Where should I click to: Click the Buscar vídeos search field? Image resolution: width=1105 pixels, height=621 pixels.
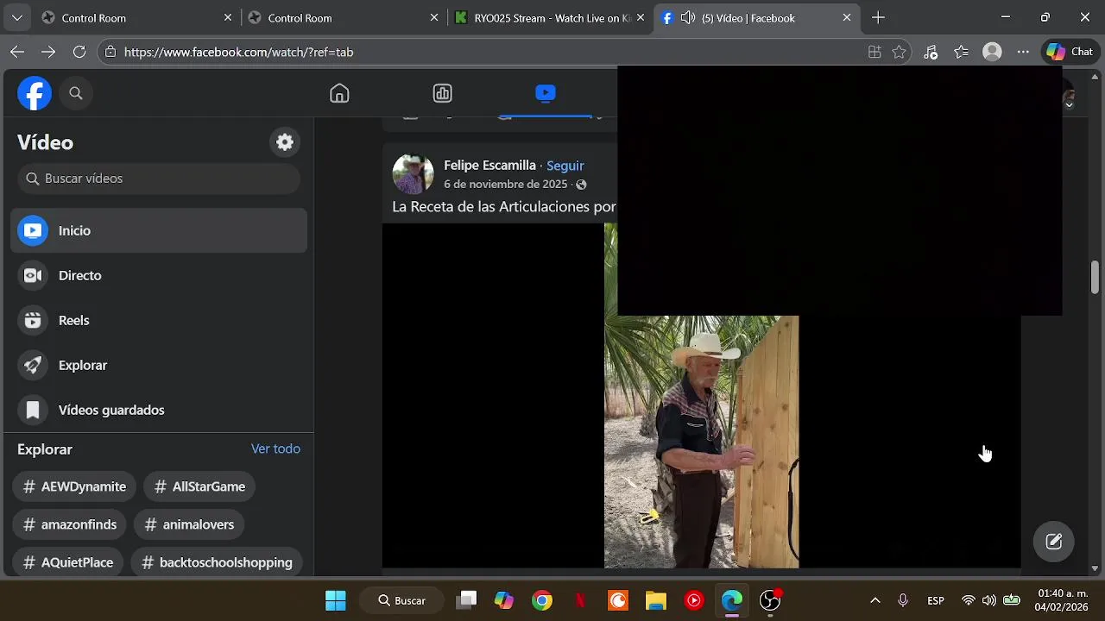159,179
